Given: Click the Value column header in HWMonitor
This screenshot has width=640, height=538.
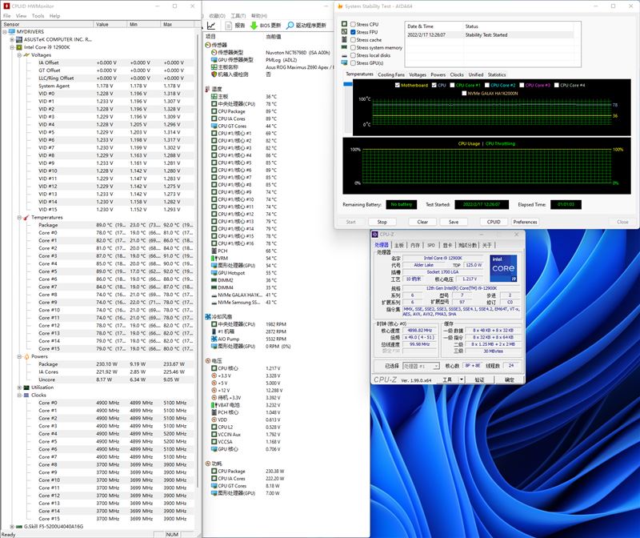Looking at the screenshot, I should click(x=103, y=25).
